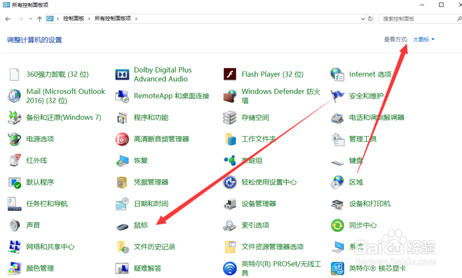Open the 恢复 icon
The image size is (462, 278).
[122, 161]
